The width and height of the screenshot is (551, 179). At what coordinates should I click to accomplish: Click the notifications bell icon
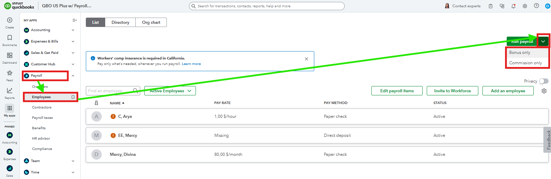513,6
